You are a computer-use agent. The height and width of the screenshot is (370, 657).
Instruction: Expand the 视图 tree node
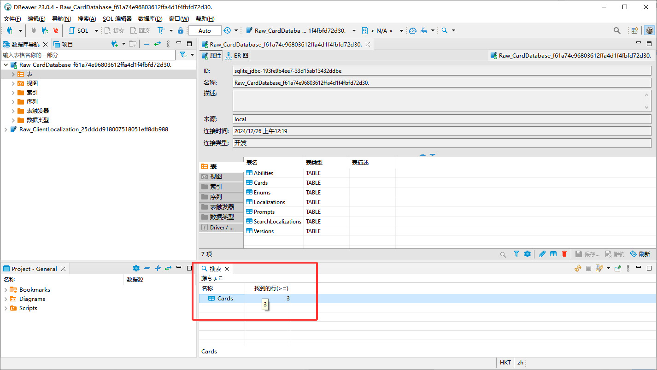[13, 83]
